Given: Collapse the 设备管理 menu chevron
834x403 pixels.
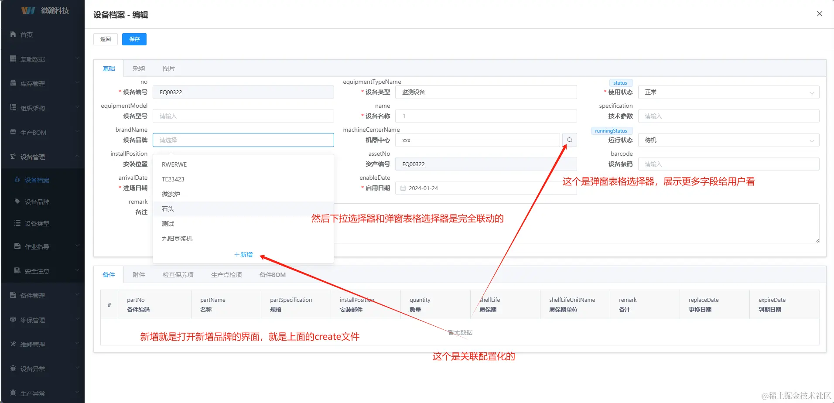Looking at the screenshot, I should (77, 156).
